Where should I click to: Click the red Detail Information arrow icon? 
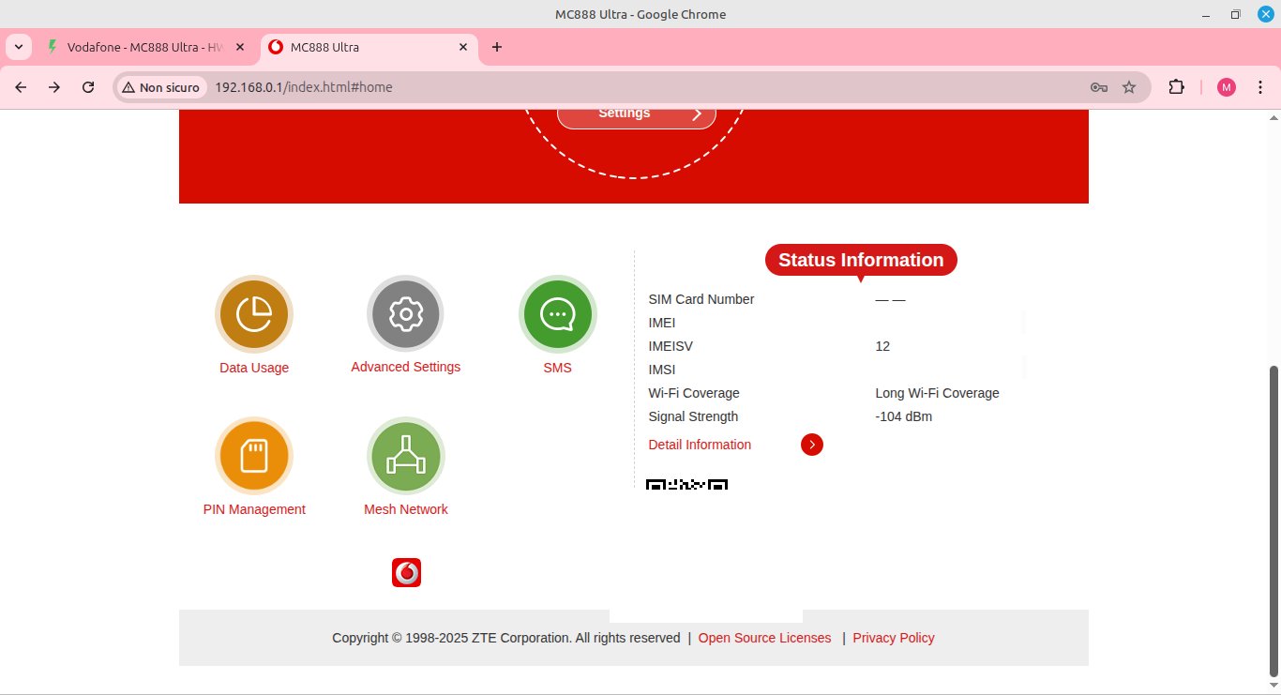tap(812, 445)
